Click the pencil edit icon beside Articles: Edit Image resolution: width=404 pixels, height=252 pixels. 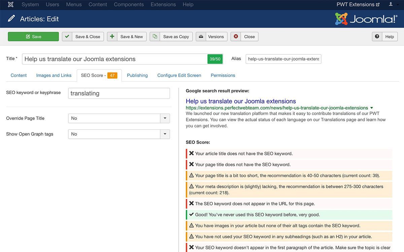point(11,19)
